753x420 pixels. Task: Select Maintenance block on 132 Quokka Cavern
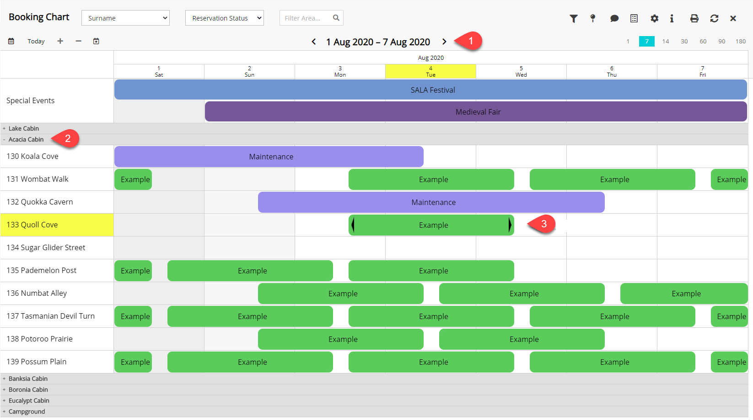pos(431,202)
